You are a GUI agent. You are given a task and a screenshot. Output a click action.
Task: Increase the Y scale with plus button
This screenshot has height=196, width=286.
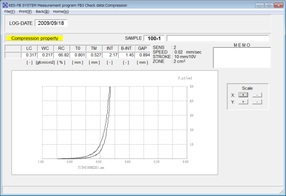coord(244,102)
